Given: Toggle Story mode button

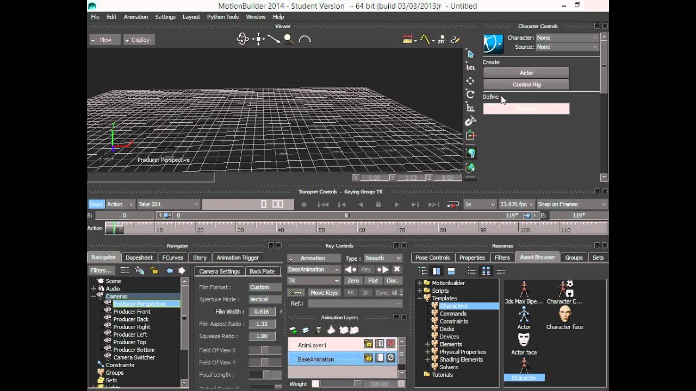Looking at the screenshot, I should click(96, 204).
